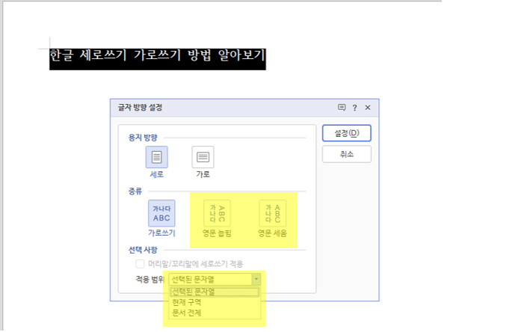Click the 취소 cancel button

tap(347, 154)
